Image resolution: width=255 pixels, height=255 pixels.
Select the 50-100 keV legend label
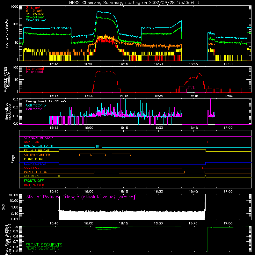[x=36, y=20]
